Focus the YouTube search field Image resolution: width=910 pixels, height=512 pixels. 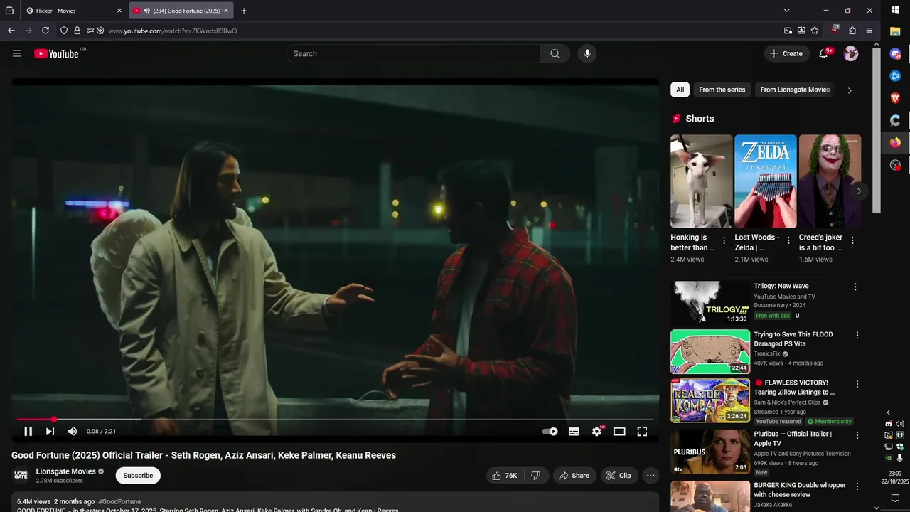coord(413,53)
